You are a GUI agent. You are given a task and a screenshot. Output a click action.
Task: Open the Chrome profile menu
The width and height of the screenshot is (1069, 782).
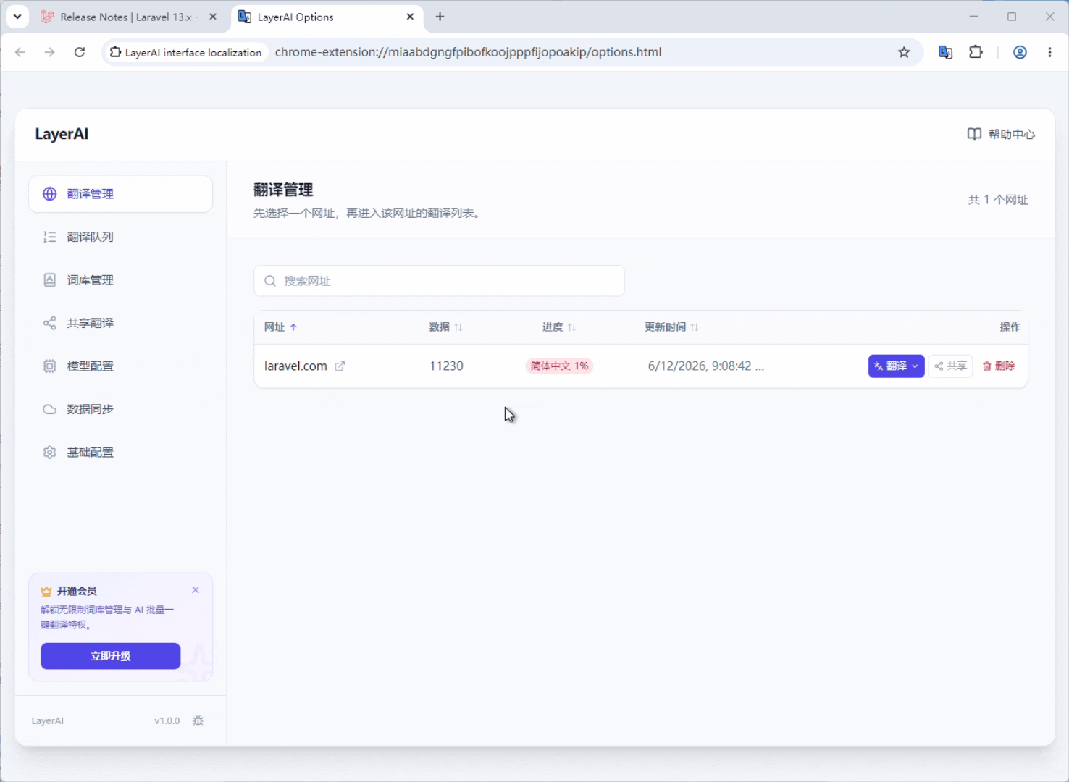pyautogui.click(x=1020, y=52)
